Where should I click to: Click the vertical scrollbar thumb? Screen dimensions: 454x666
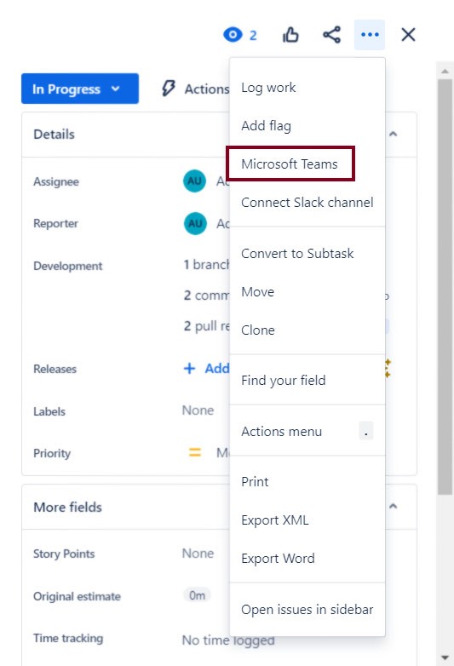pos(445,287)
